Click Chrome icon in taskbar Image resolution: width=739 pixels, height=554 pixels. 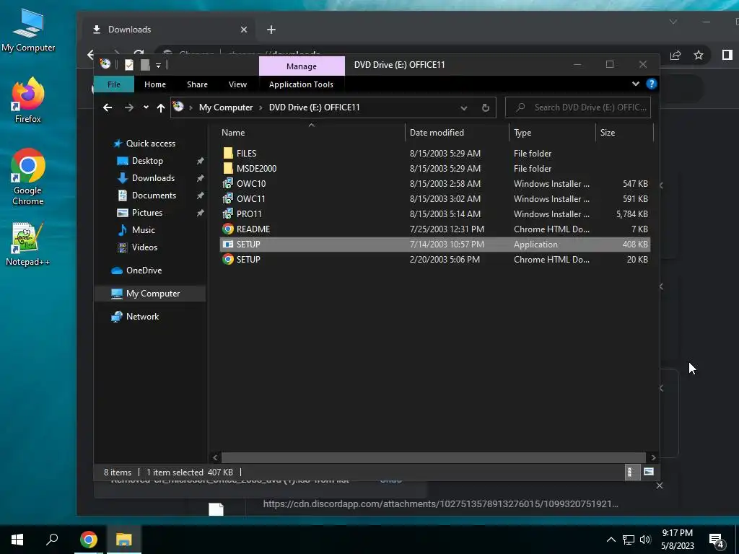coord(89,540)
